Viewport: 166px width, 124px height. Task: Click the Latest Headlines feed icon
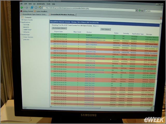[x=35, y=11]
